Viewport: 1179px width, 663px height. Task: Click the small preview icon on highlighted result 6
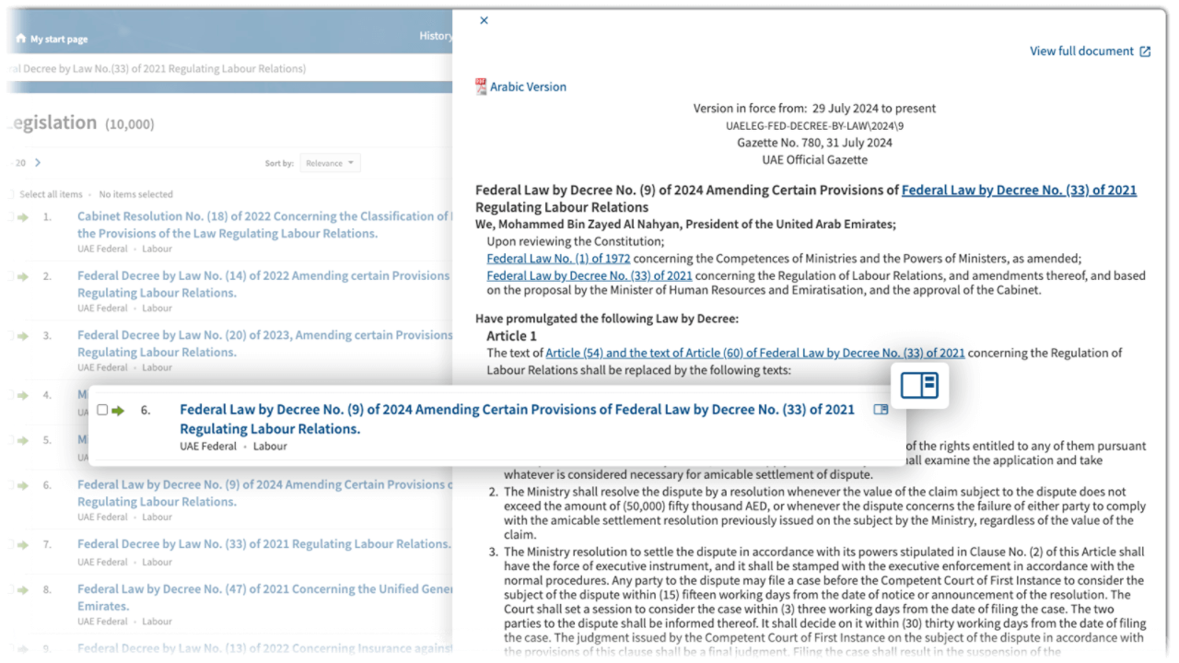point(881,410)
